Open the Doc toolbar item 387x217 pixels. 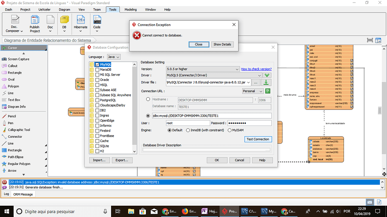[x=50, y=24]
